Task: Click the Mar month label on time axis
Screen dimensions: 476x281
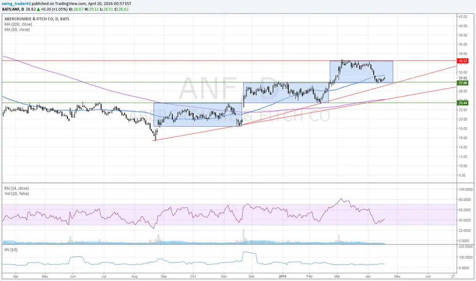Action: 337,276
